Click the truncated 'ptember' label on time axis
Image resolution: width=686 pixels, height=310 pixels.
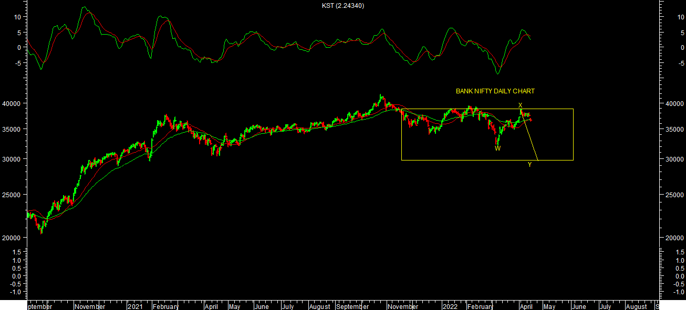pos(40,306)
